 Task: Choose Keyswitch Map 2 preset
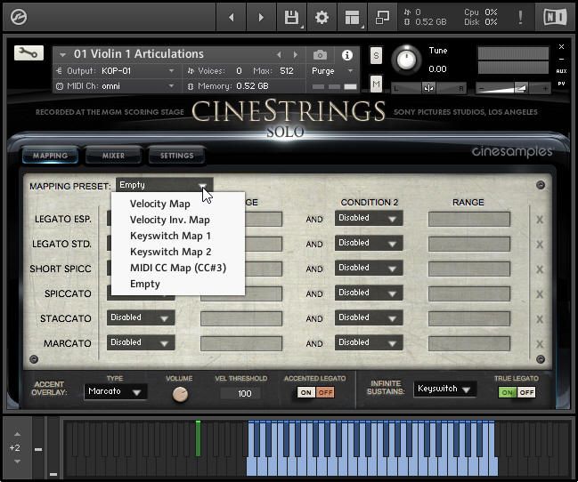tap(171, 252)
